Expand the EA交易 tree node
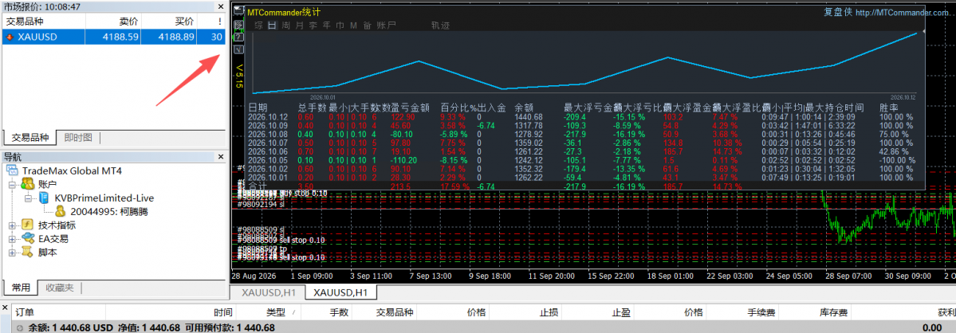Image resolution: width=956 pixels, height=333 pixels. (x=12, y=239)
